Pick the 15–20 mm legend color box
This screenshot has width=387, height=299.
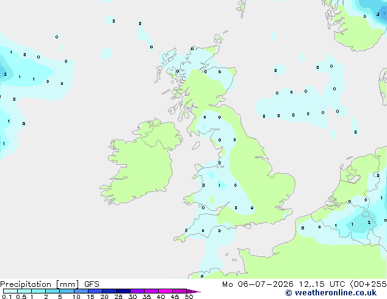pyautogui.click(x=95, y=291)
